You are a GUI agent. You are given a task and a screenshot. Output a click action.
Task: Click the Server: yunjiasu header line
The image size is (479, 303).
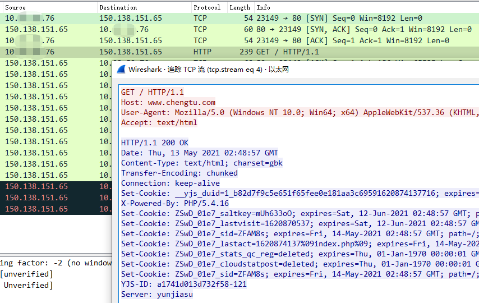[x=157, y=294]
